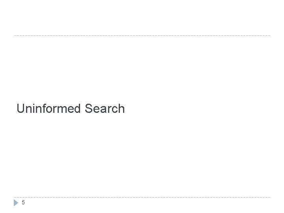The width and height of the screenshot is (284, 213).
Task: Click the right end of bottom dashed line
Action: (x=269, y=197)
